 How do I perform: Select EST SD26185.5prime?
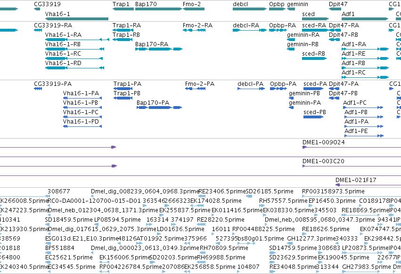tap(270, 191)
